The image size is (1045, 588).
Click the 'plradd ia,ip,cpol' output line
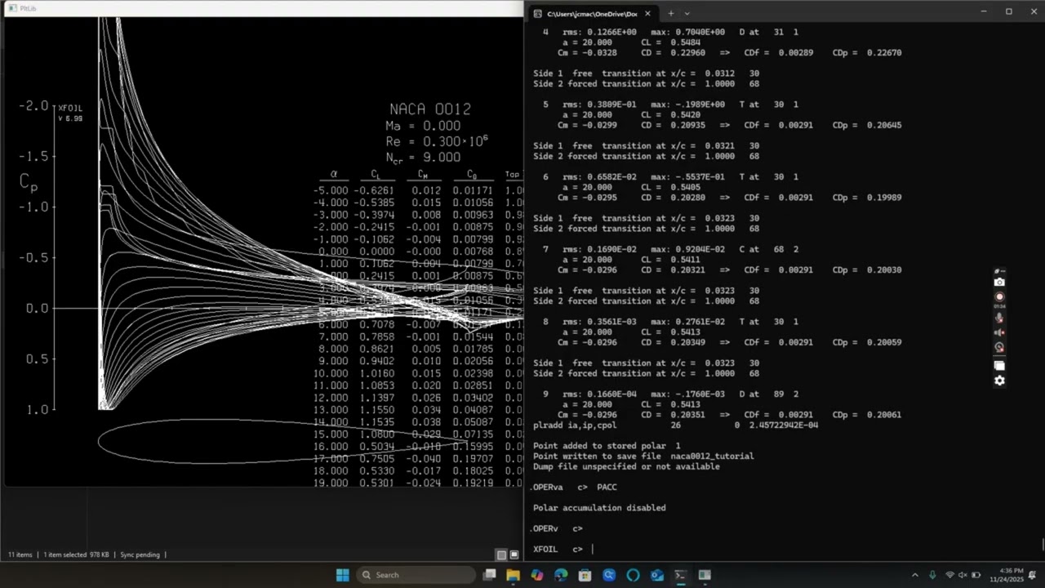point(675,425)
